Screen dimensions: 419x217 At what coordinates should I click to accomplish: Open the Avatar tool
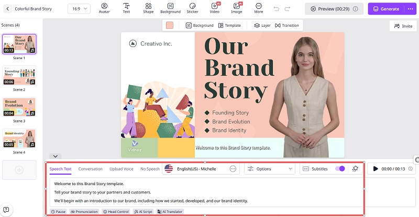click(x=104, y=8)
